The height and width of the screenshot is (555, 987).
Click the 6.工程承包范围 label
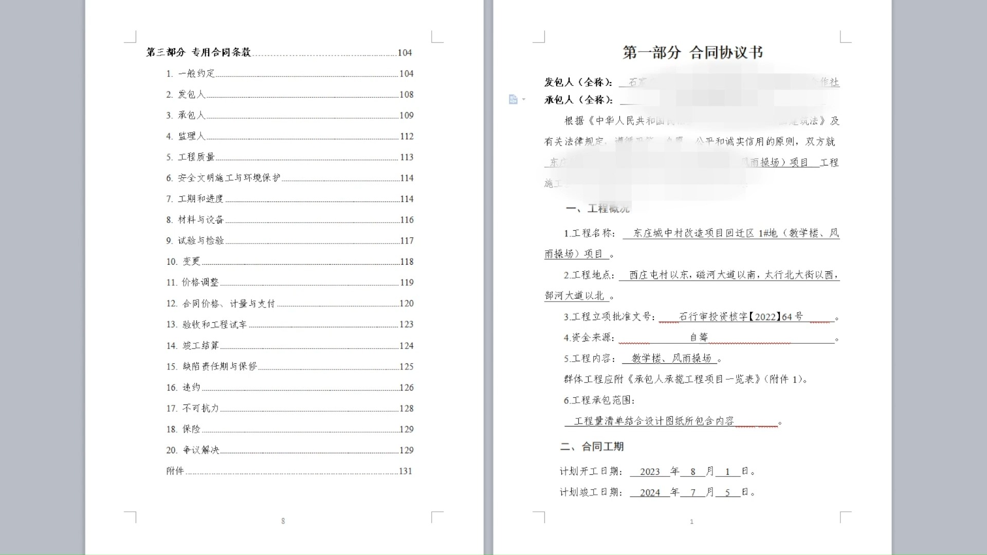tap(599, 400)
